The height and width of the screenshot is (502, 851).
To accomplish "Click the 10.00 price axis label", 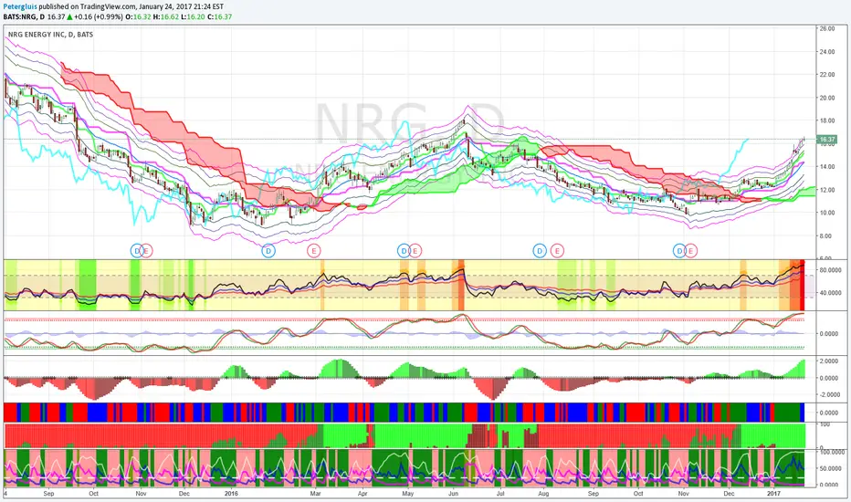I will (x=827, y=213).
